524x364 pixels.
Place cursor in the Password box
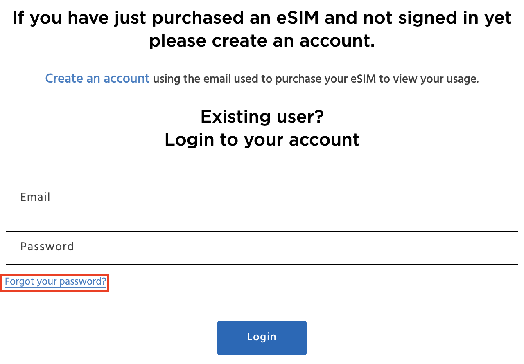coord(262,248)
